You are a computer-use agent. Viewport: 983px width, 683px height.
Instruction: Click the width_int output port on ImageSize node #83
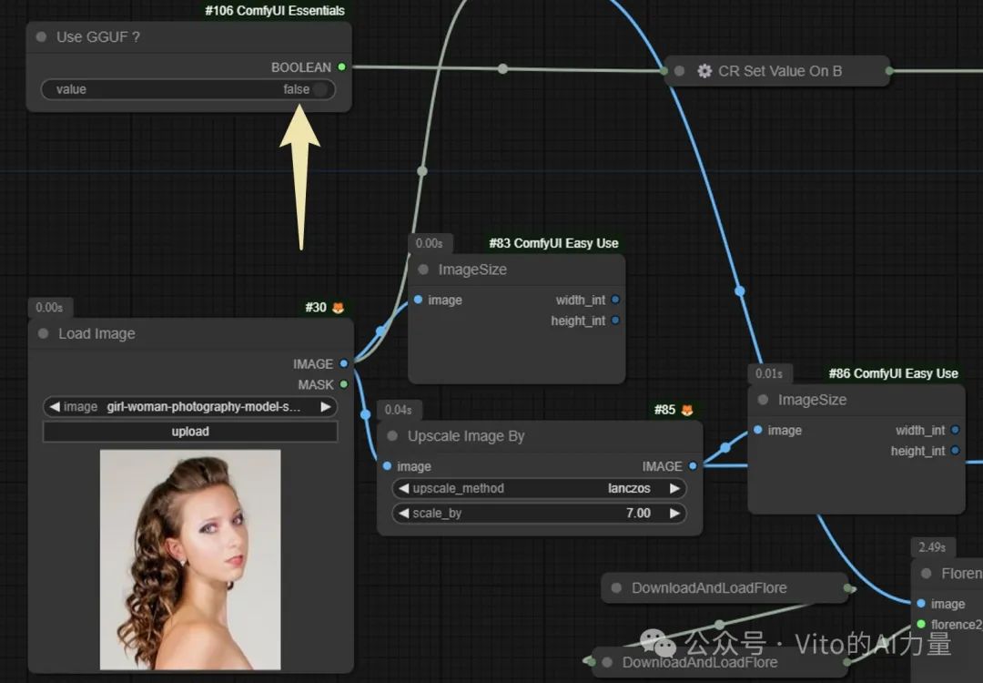(x=615, y=300)
